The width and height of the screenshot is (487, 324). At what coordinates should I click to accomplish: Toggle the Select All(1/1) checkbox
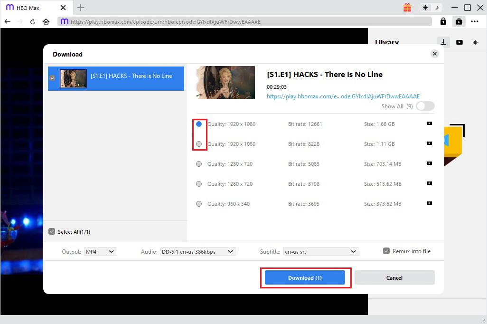(52, 232)
